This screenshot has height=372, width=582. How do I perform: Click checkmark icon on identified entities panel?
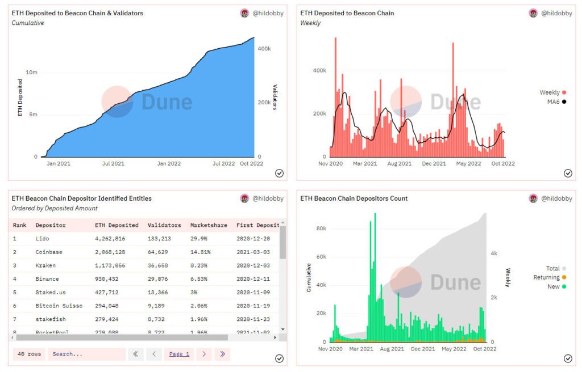click(x=279, y=358)
